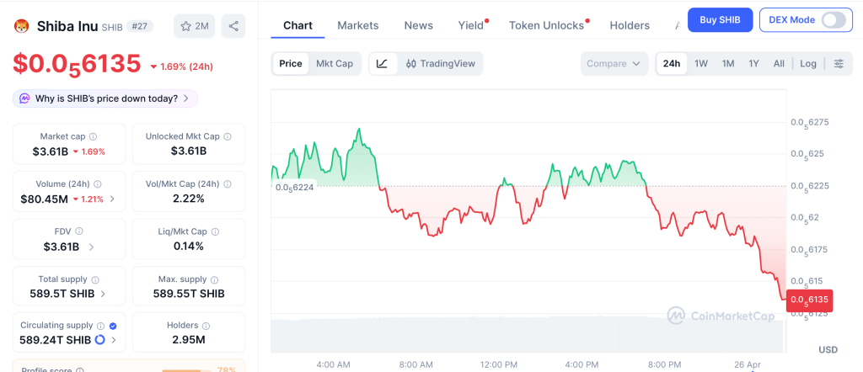Open the Compare dropdown
Viewport: 863px width, 372px height.
coord(614,63)
